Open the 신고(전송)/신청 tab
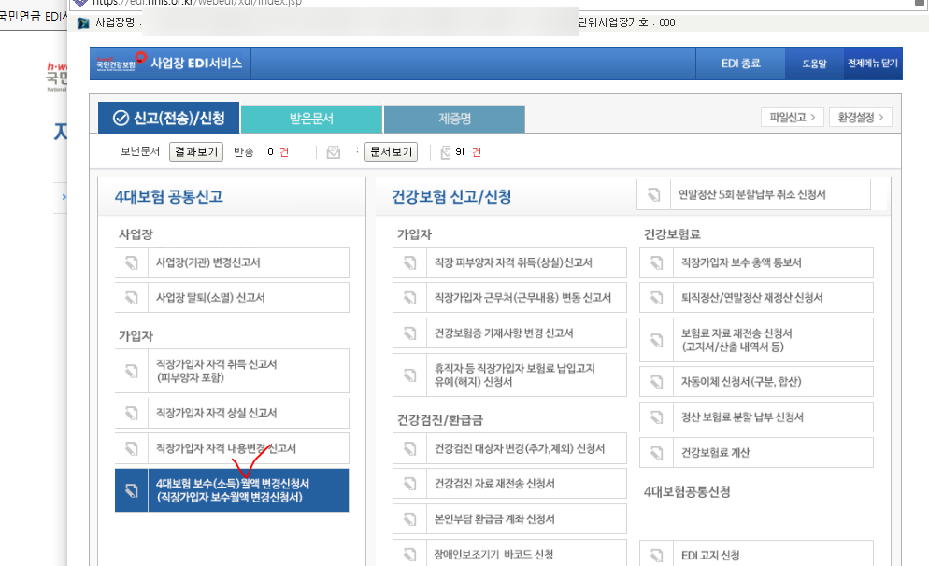This screenshot has width=929, height=566. [x=169, y=119]
